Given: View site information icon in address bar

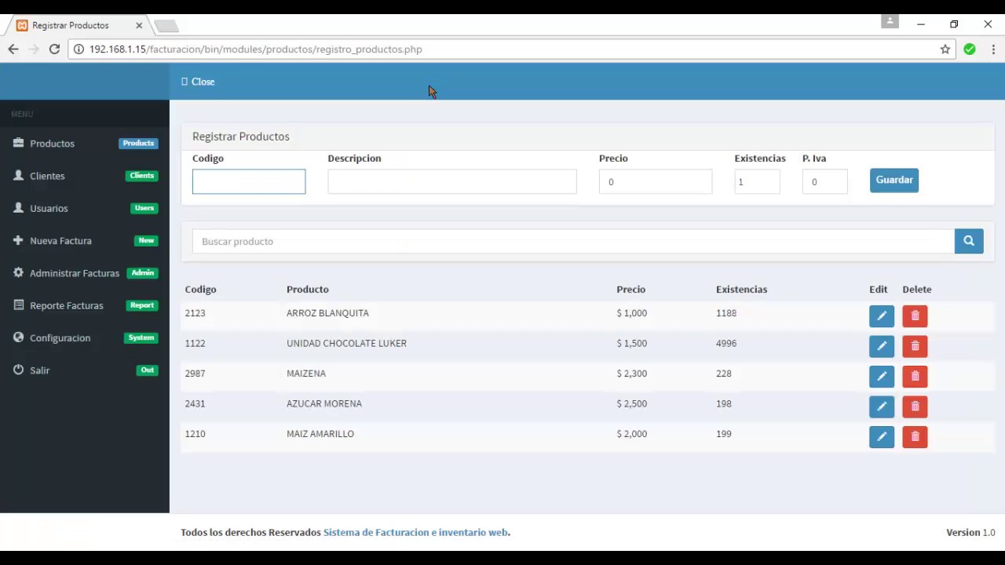Looking at the screenshot, I should (x=79, y=49).
